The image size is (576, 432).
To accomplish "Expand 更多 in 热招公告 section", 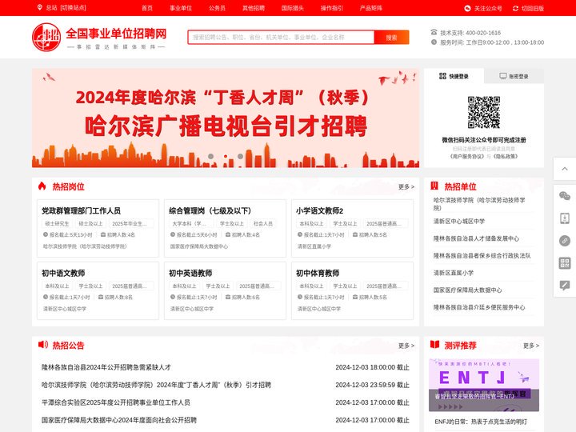I will click(x=406, y=346).
